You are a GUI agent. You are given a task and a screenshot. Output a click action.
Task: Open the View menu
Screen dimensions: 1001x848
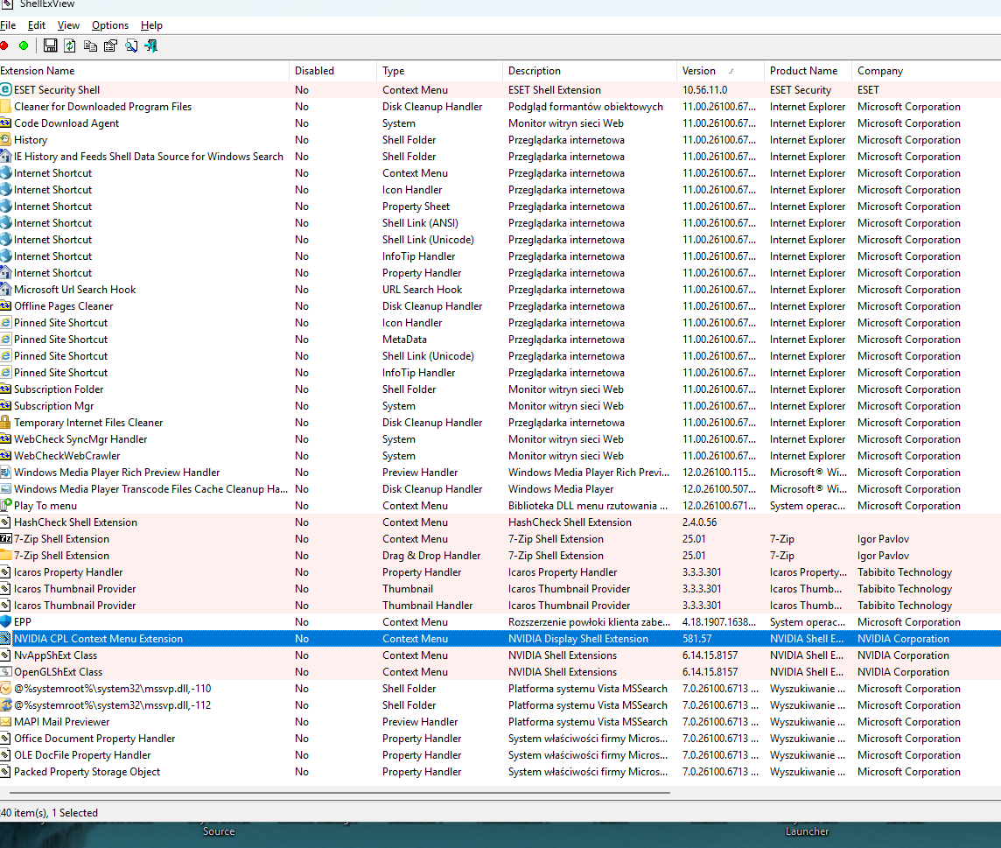tap(68, 25)
